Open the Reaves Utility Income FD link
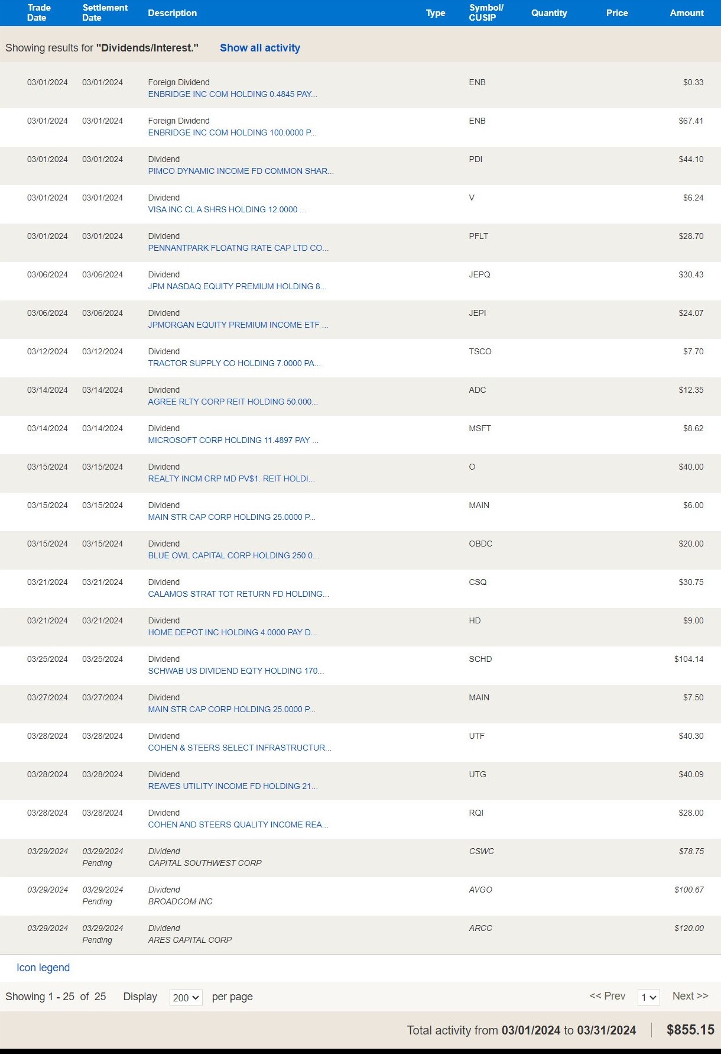Screen dimensions: 721x1054 pyautogui.click(x=233, y=786)
